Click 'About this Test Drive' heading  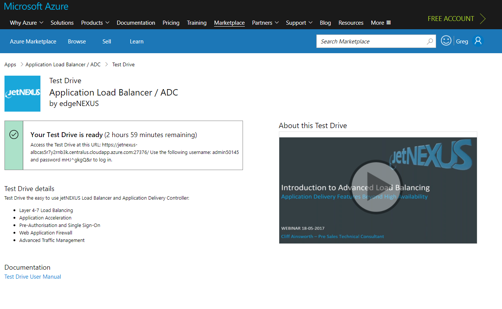pos(313,125)
